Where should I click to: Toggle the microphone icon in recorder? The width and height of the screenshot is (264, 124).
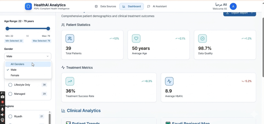coord(2,109)
